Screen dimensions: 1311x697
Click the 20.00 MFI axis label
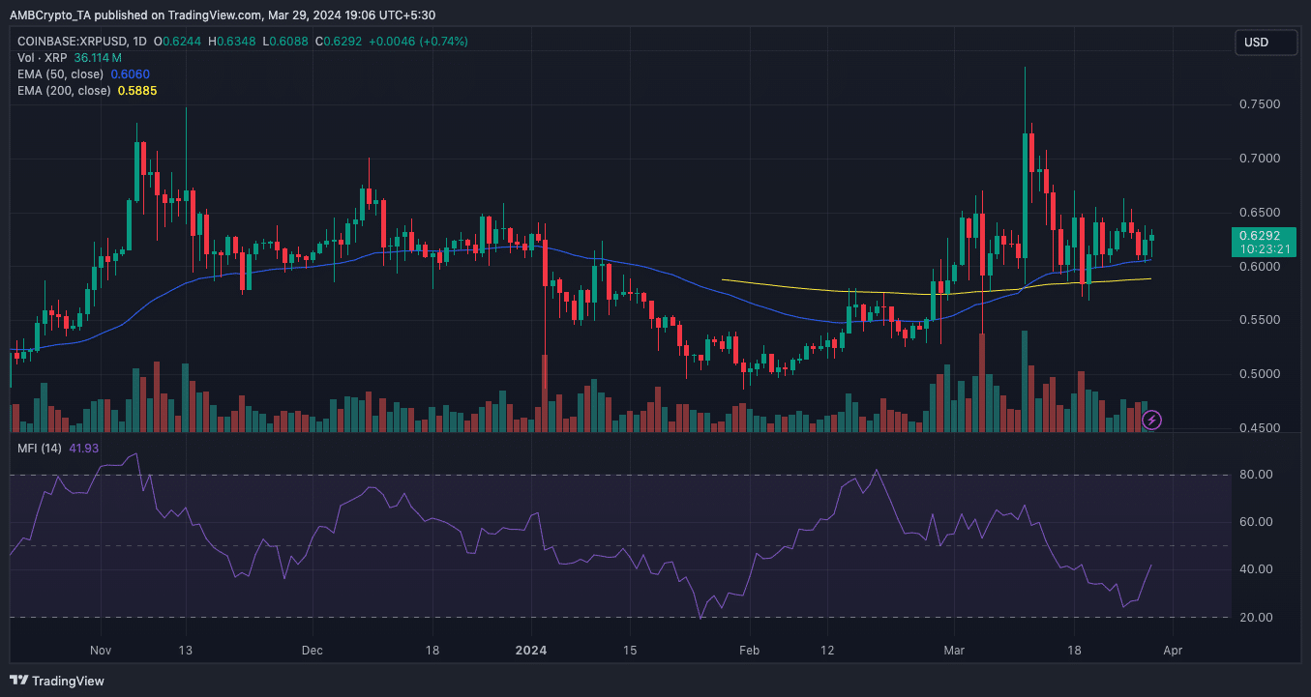(x=1256, y=617)
